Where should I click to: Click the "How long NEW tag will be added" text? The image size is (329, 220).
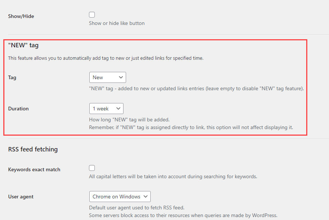[x=129, y=120]
